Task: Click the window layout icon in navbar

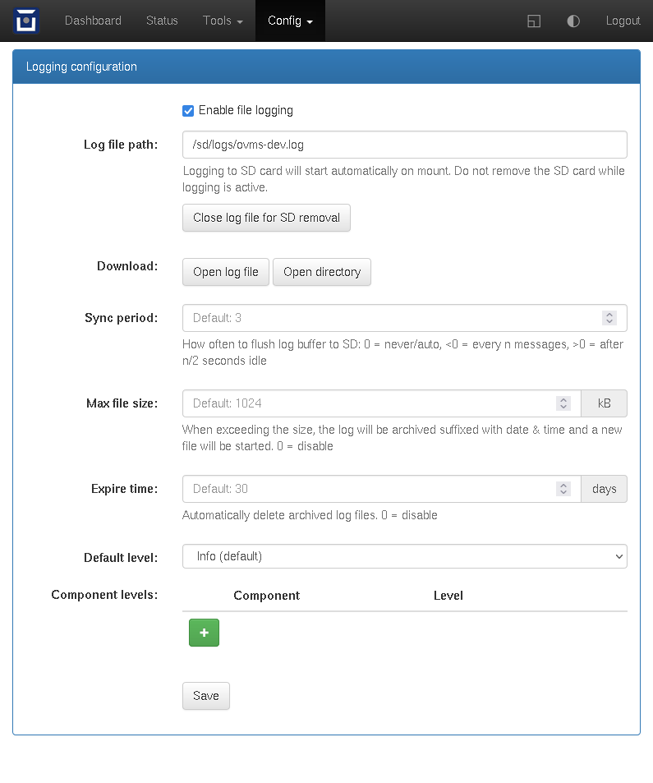Action: click(534, 21)
